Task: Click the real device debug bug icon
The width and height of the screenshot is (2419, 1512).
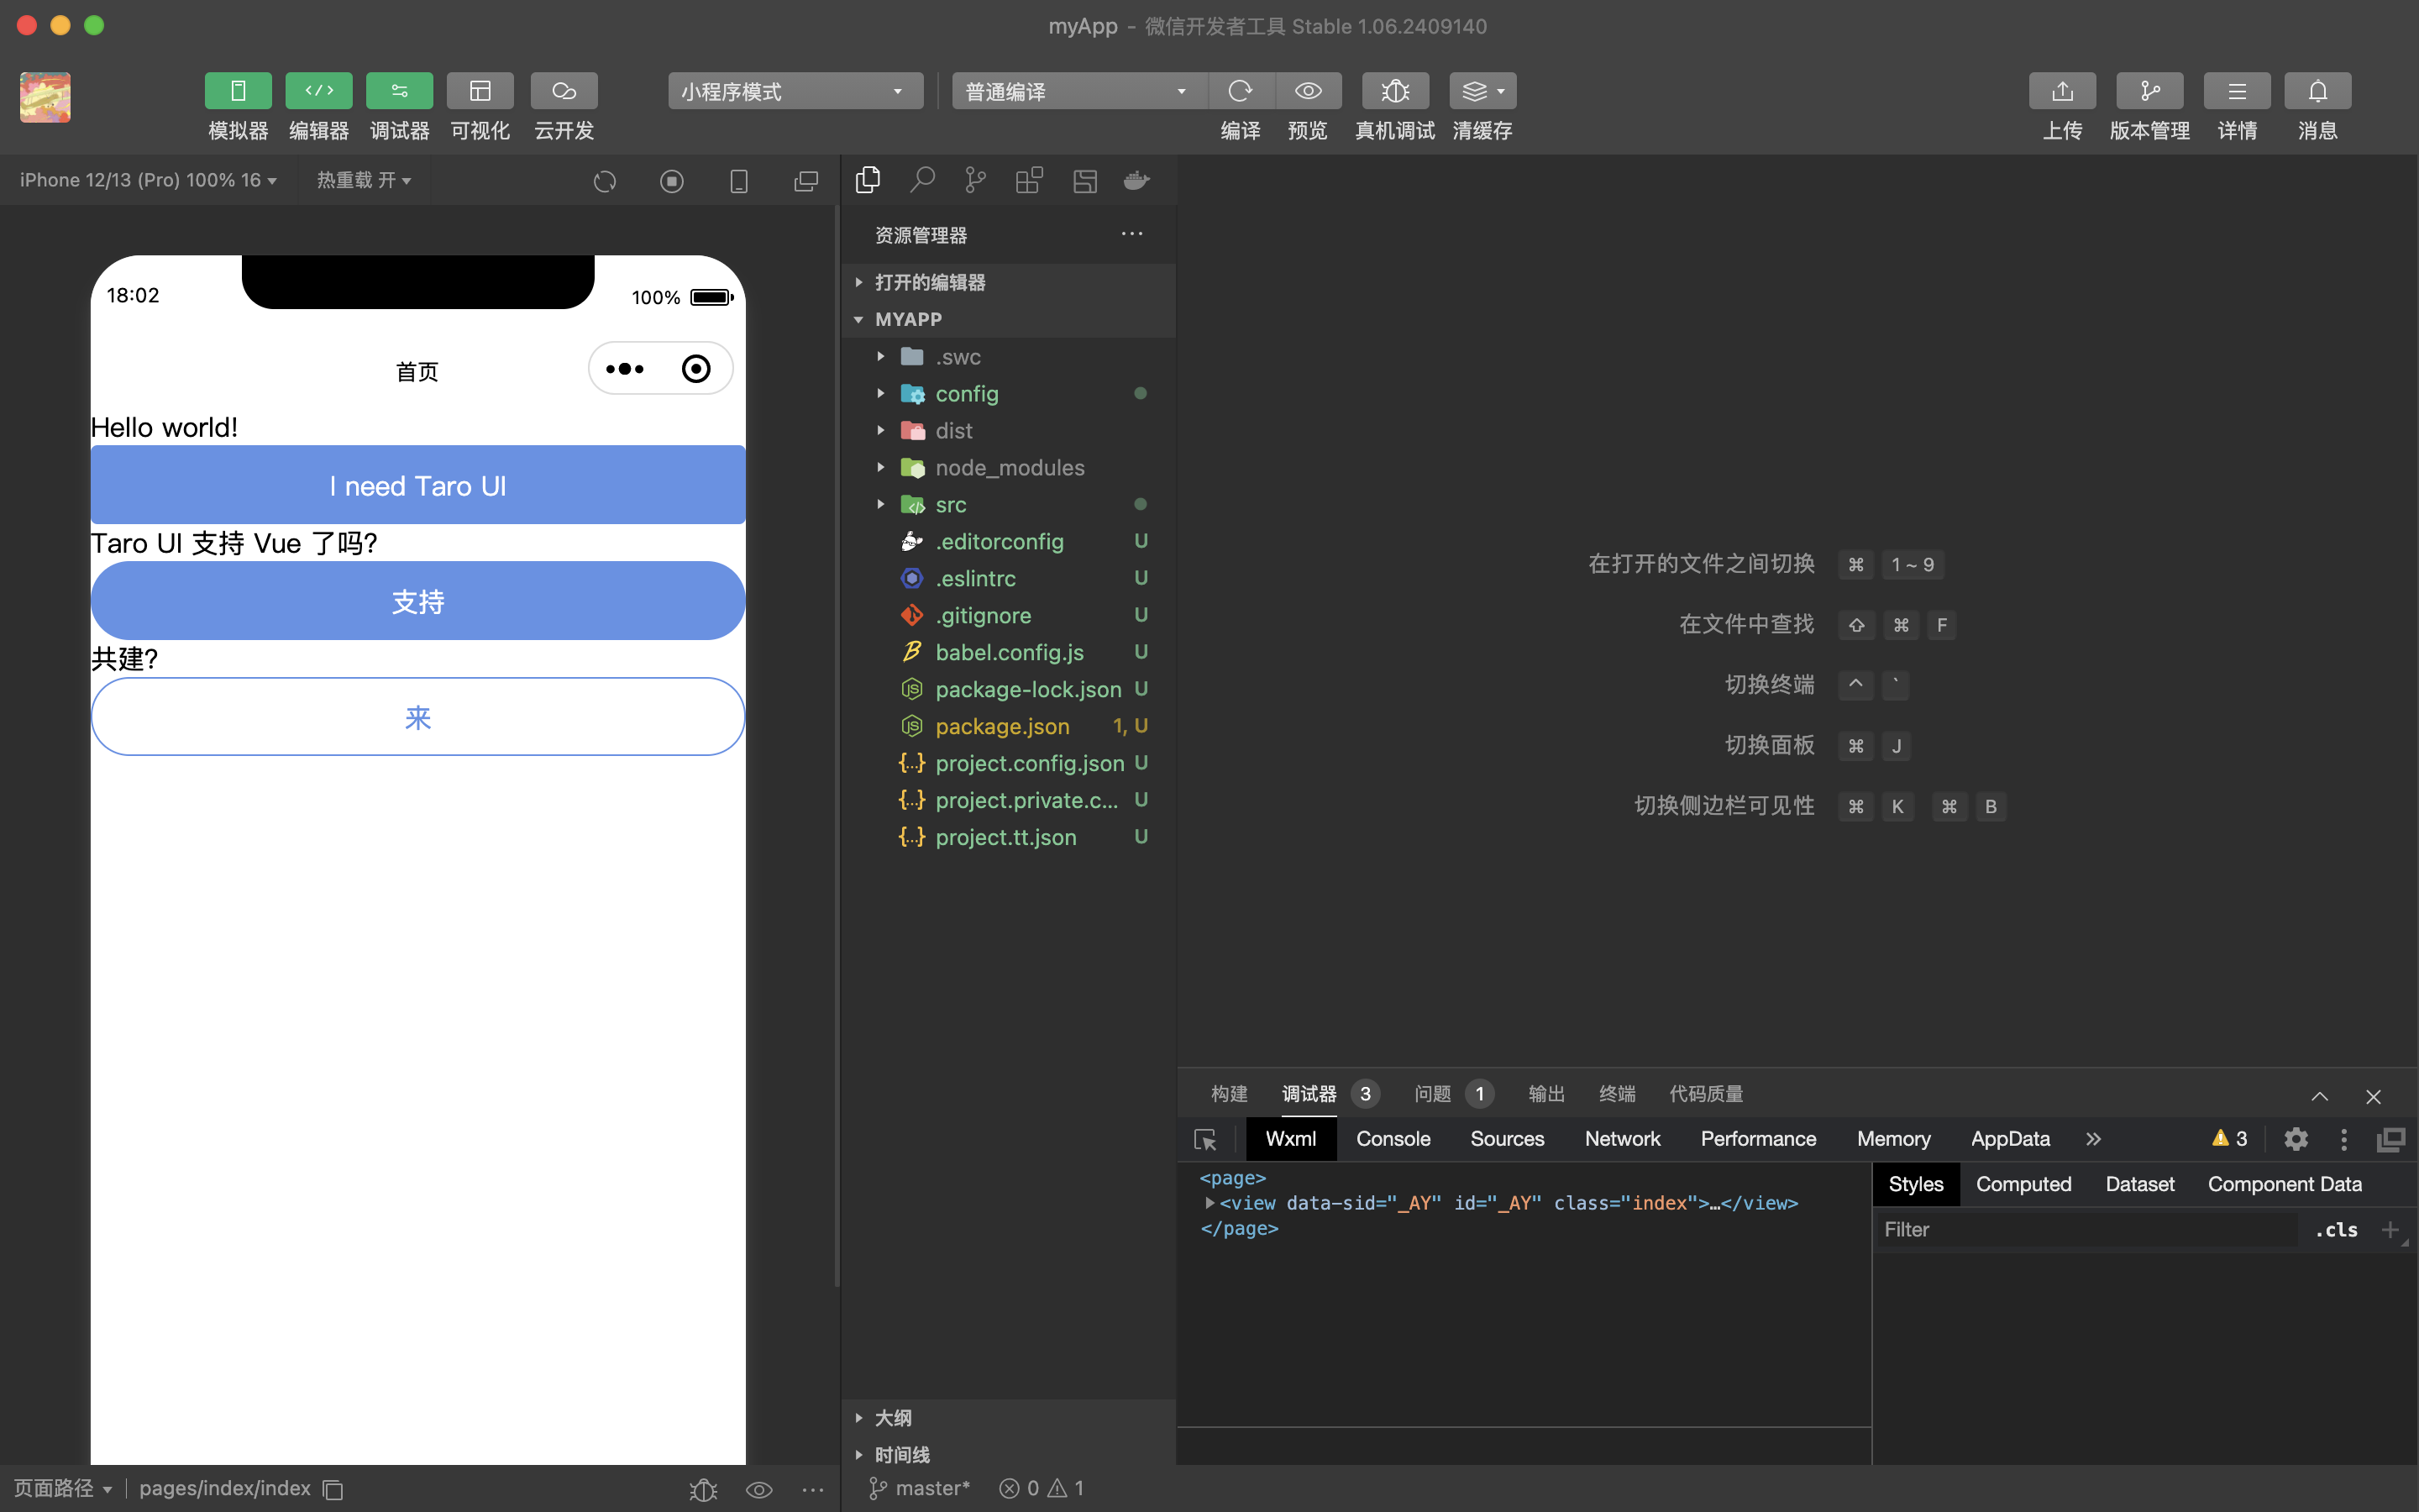Action: point(1394,91)
